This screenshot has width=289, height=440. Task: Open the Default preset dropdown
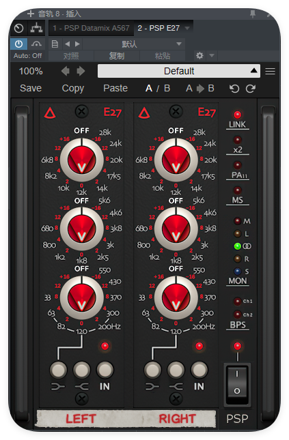pos(179,71)
